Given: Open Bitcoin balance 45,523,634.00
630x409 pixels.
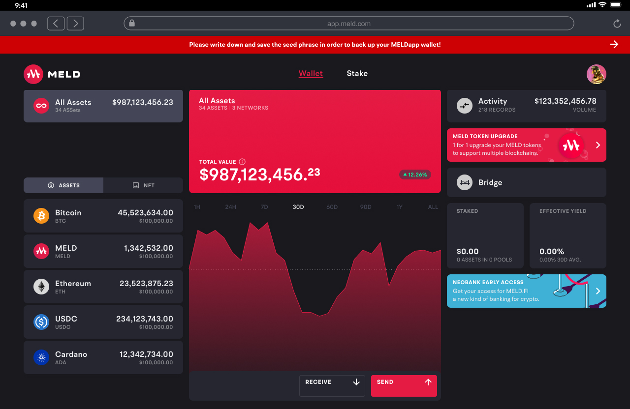Looking at the screenshot, I should (x=145, y=213).
